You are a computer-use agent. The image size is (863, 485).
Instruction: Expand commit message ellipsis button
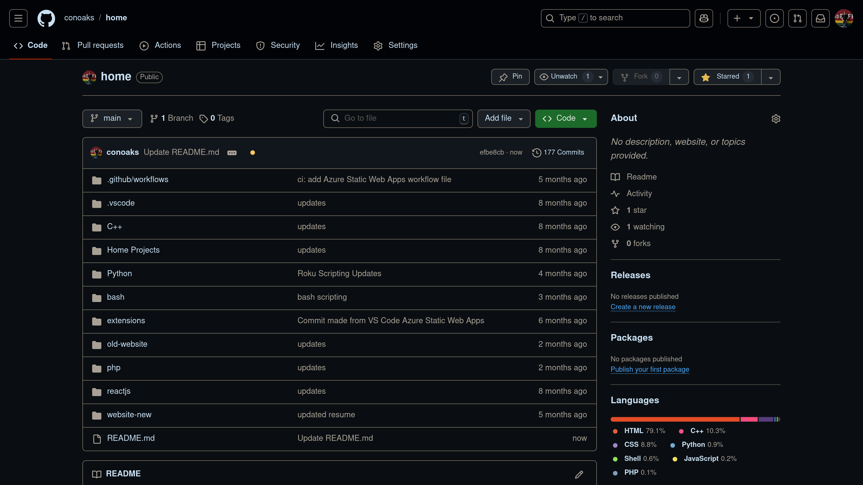[232, 153]
